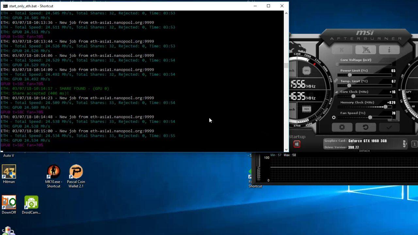The image size is (418, 235).
Task: Click 'Total Shares: 33' line at 03:55
Action: tap(88, 135)
